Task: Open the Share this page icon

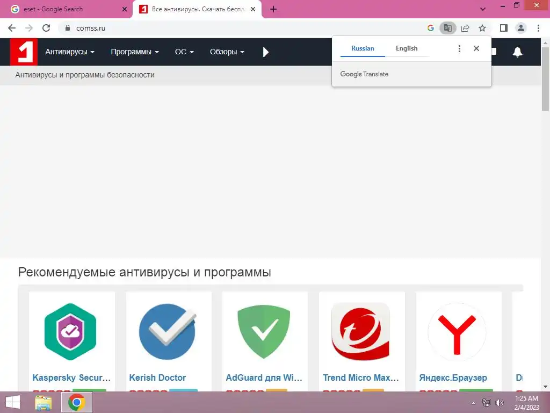Action: coord(465,28)
